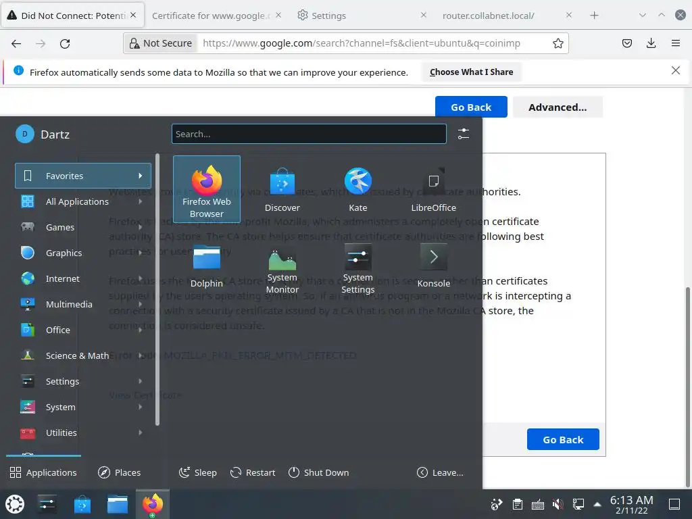The height and width of the screenshot is (519, 692).
Task: Dismiss the Firefox data notification bar
Action: coord(675,70)
